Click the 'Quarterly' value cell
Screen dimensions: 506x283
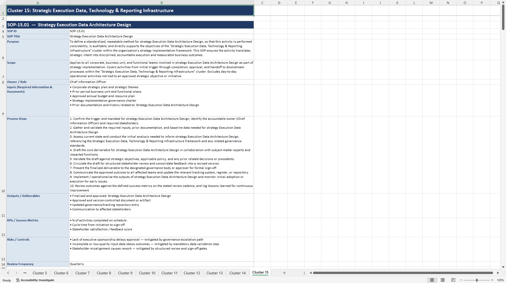pos(161,264)
